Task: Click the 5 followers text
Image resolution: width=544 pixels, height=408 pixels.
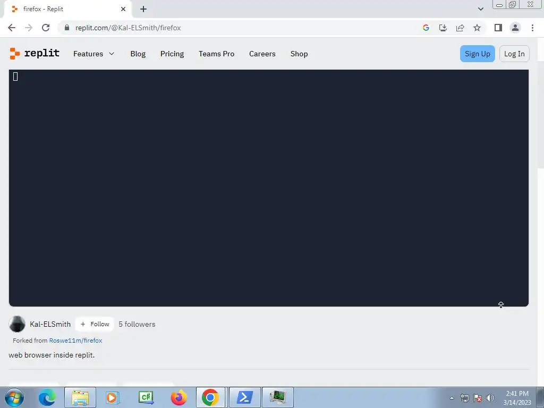Action: (137, 324)
